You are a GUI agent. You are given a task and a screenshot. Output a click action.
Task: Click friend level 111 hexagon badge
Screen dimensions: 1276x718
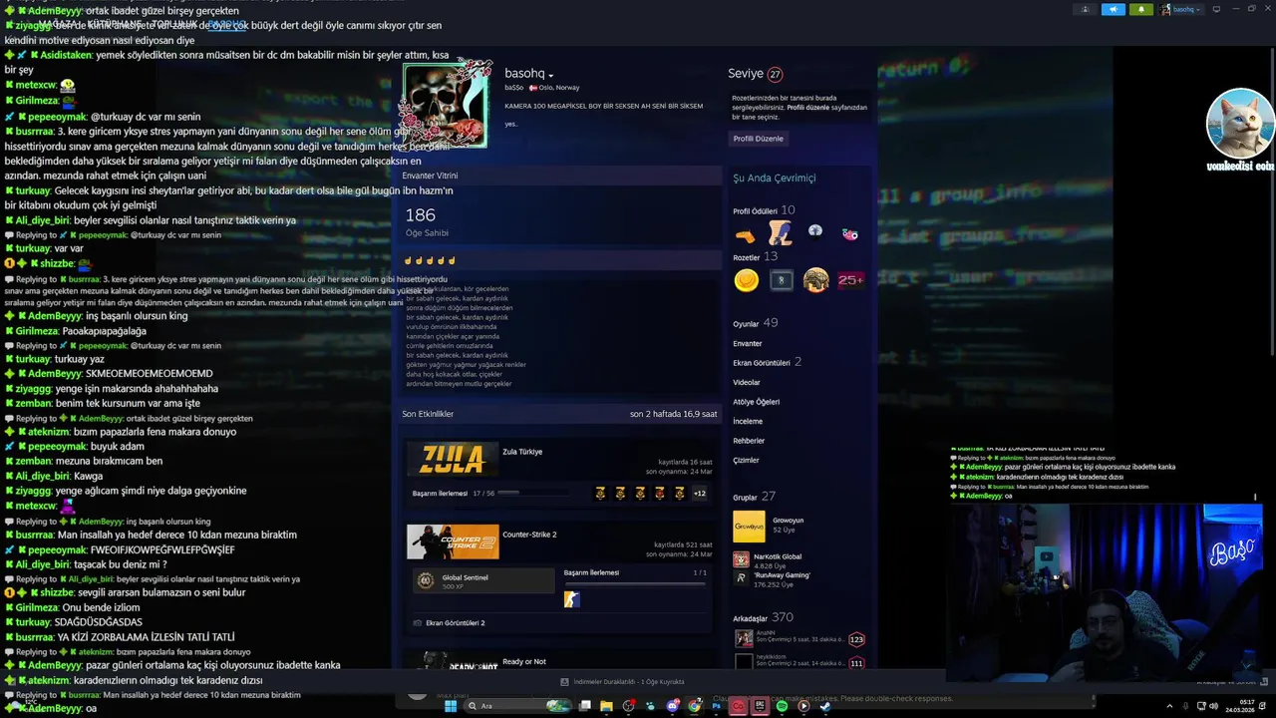tap(855, 663)
